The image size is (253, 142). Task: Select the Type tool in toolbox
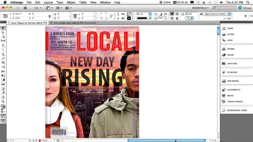(3, 46)
